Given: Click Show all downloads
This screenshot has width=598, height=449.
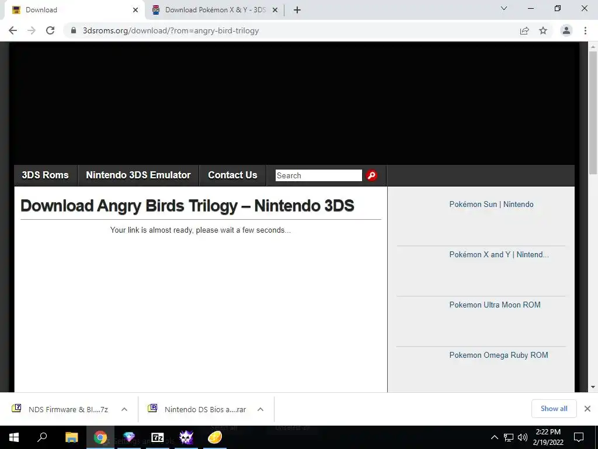Looking at the screenshot, I should pyautogui.click(x=554, y=409).
